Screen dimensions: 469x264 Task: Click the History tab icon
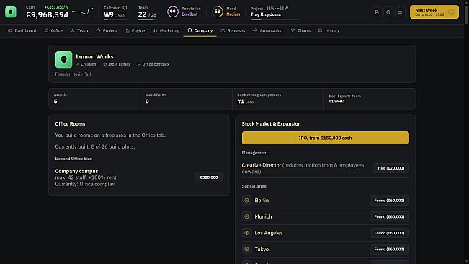tap(321, 30)
